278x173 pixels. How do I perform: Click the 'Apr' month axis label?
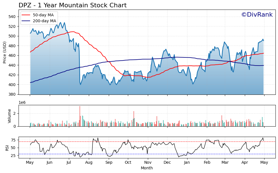pos(245,163)
